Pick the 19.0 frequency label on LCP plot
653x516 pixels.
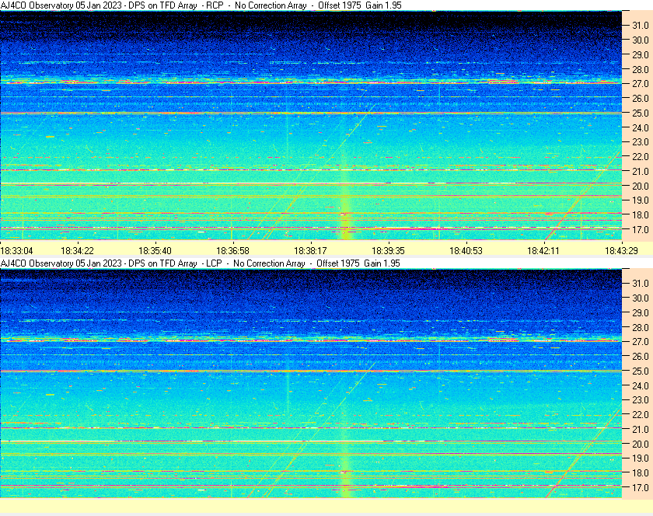641,458
